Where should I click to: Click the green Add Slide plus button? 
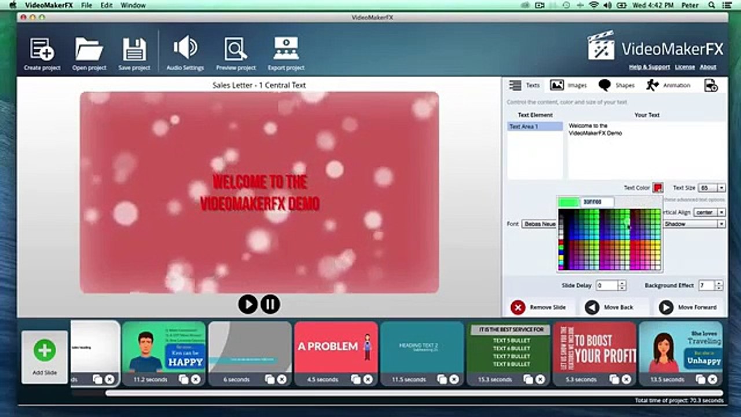[x=45, y=350]
